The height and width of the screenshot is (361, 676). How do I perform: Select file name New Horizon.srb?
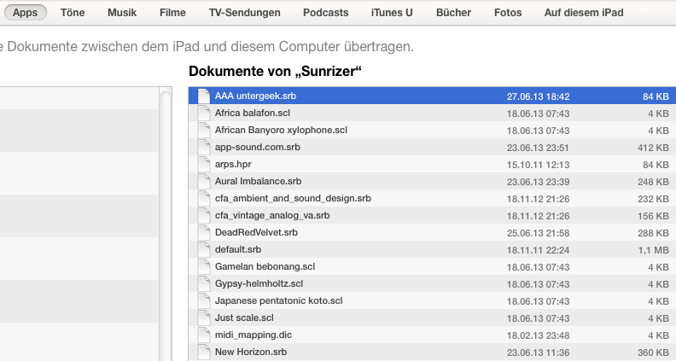(x=251, y=352)
